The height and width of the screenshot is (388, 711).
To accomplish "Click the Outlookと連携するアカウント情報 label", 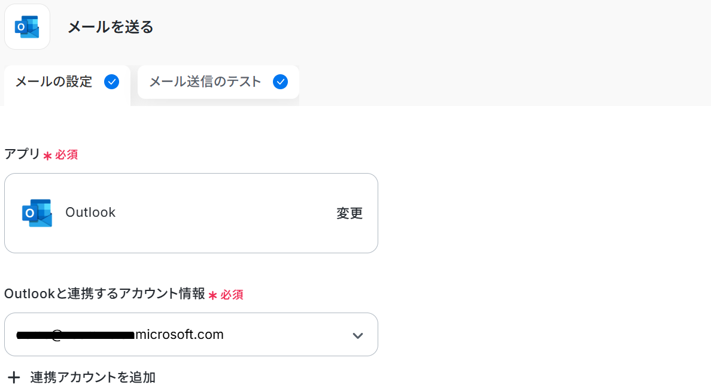I will point(104,294).
